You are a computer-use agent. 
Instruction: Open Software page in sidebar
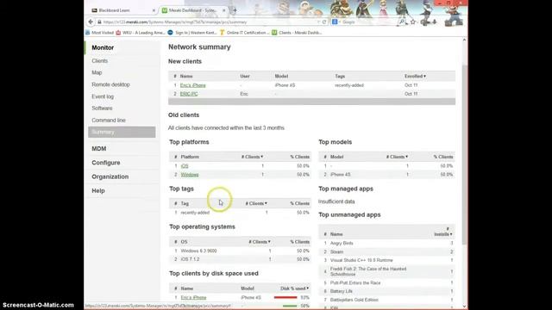(102, 108)
